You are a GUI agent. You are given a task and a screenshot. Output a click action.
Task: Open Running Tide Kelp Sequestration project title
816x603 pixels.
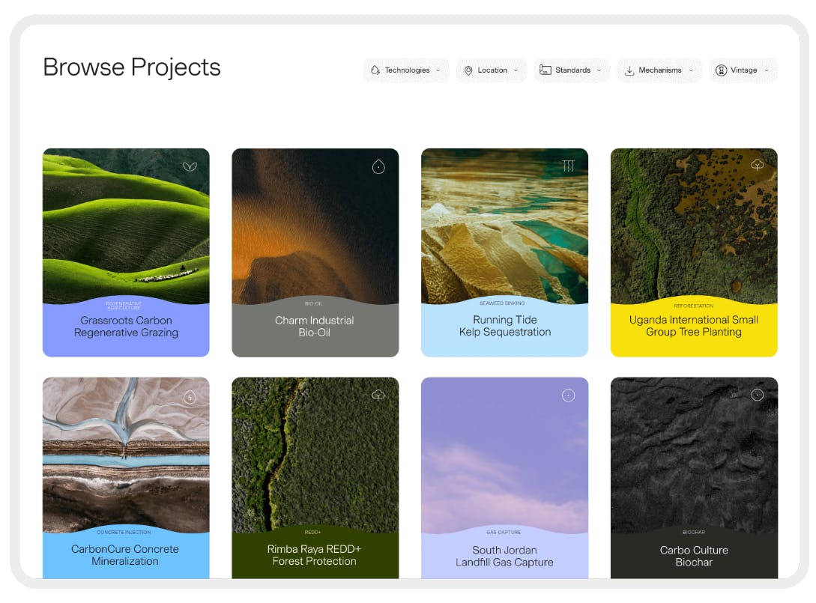pos(505,326)
